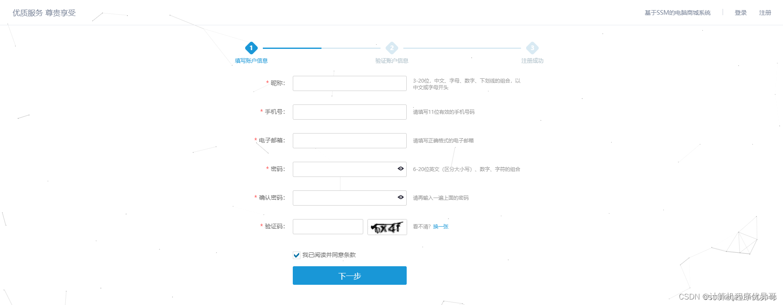Uncheck 我已阅读并同意条款 checkbox
This screenshot has height=305, width=783.
coord(297,255)
